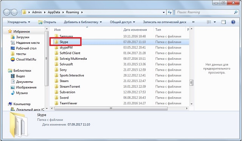Screen dimensions: 242x141
Task: Click the navigation pane scroll up arrow
Action: pos(47,29)
